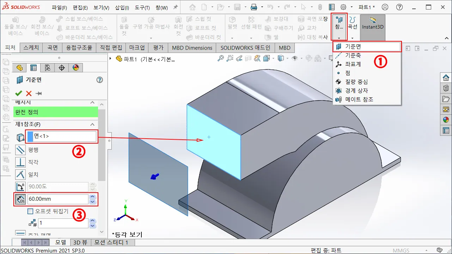Click the SOLIDWORKS Resources home icon in task pane
Viewport: 452px width, 254px height.
click(x=446, y=78)
